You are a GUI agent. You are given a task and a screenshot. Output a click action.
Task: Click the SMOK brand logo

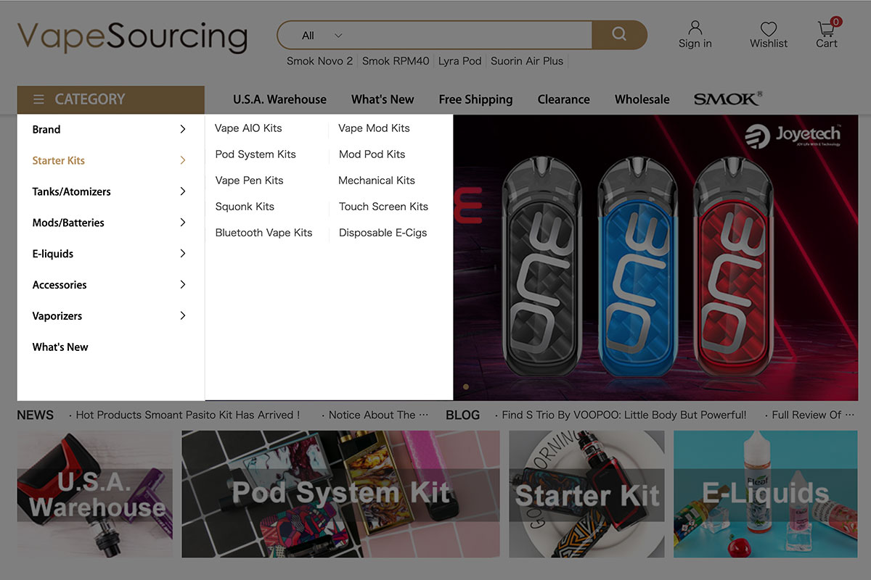pos(728,99)
